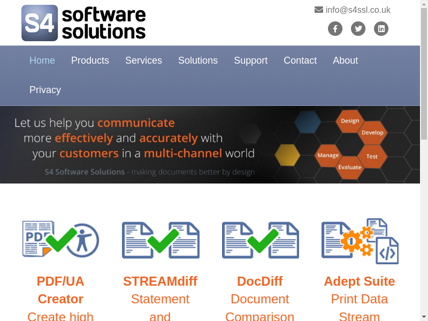Open the LinkedIn social icon
Viewport: 428px width, 321px height.
pos(381,29)
